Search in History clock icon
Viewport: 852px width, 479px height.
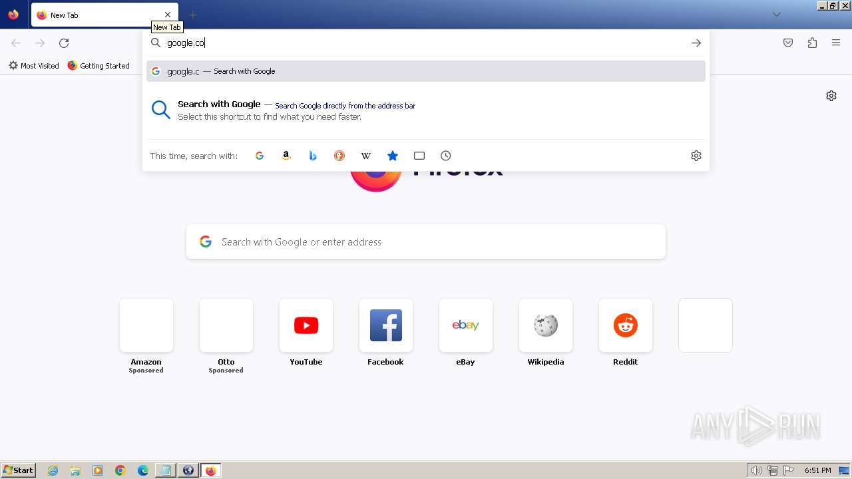[x=446, y=156]
